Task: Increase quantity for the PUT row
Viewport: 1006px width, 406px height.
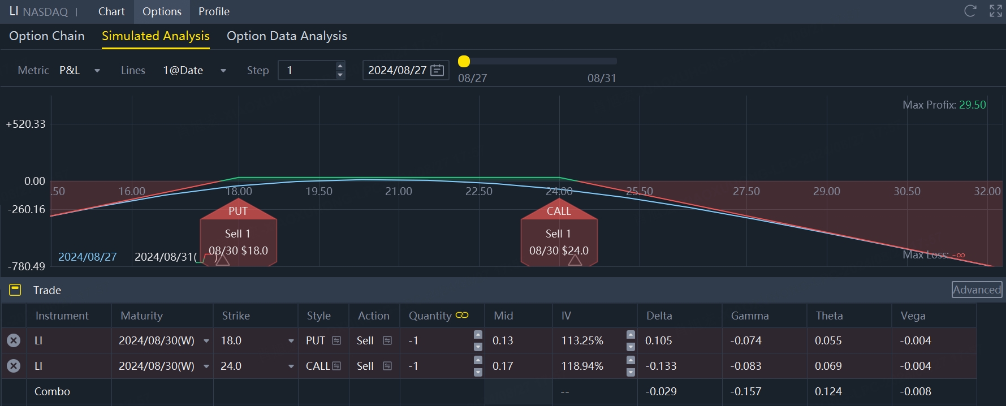Action: (x=478, y=334)
